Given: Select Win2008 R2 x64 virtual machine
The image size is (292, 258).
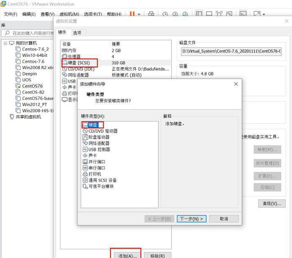Looking at the screenshot, I should (x=35, y=68).
